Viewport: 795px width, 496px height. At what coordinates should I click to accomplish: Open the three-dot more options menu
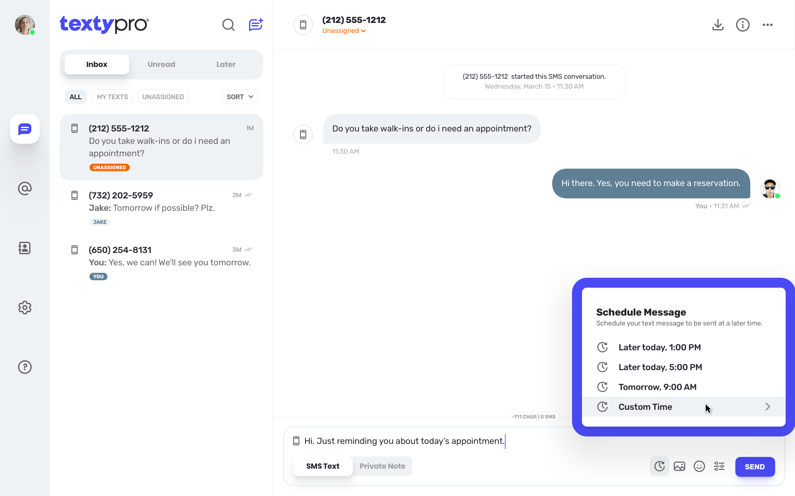point(767,25)
